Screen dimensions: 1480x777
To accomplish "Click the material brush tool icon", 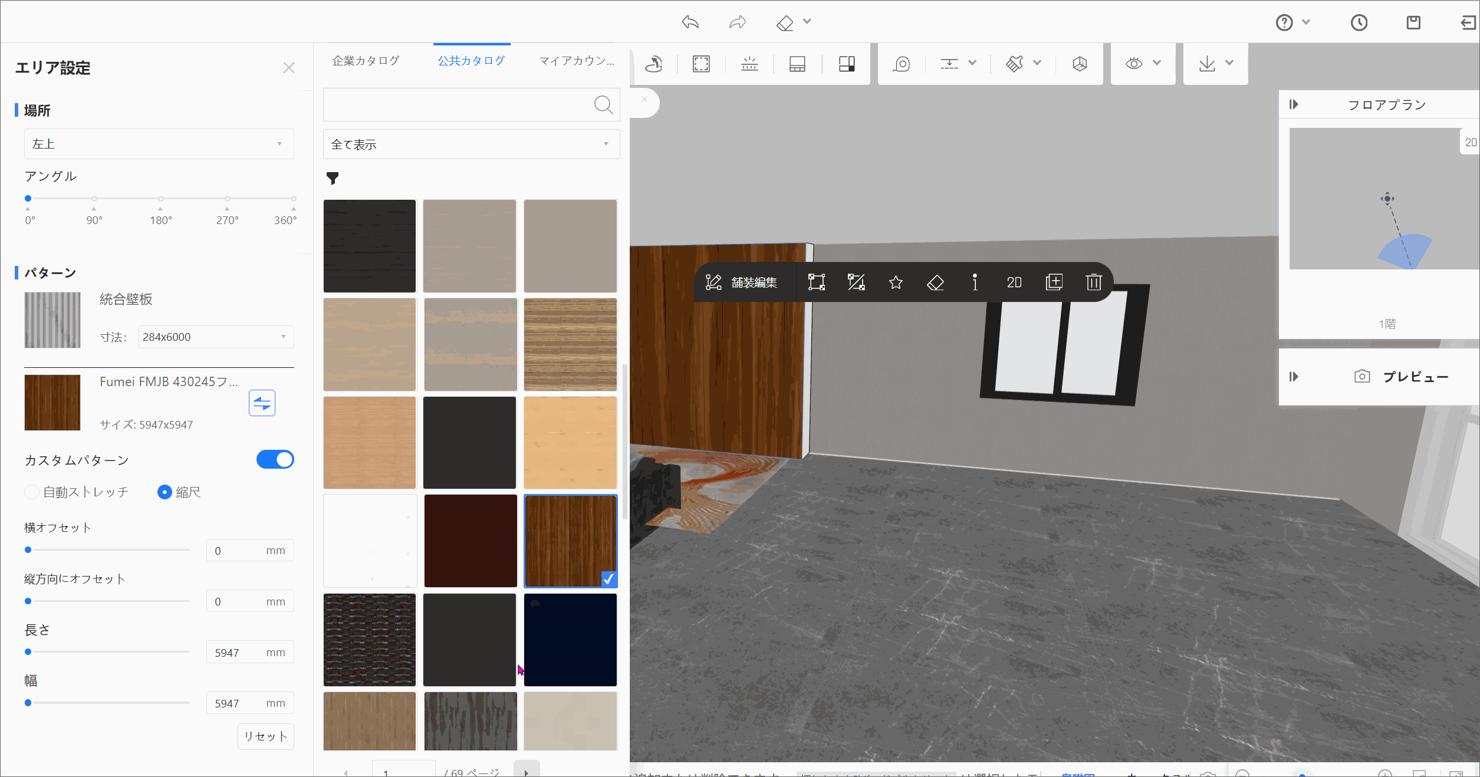I will 1015,64.
